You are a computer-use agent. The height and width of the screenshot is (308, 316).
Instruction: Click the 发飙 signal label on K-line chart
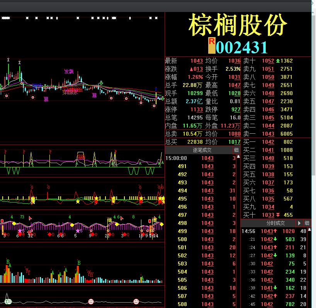pyautogui.click(x=69, y=71)
